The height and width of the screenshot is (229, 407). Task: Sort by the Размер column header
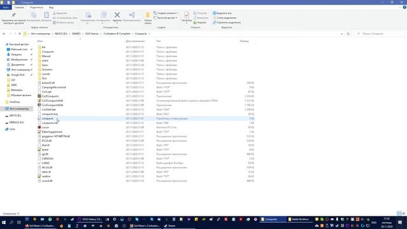[x=244, y=41]
